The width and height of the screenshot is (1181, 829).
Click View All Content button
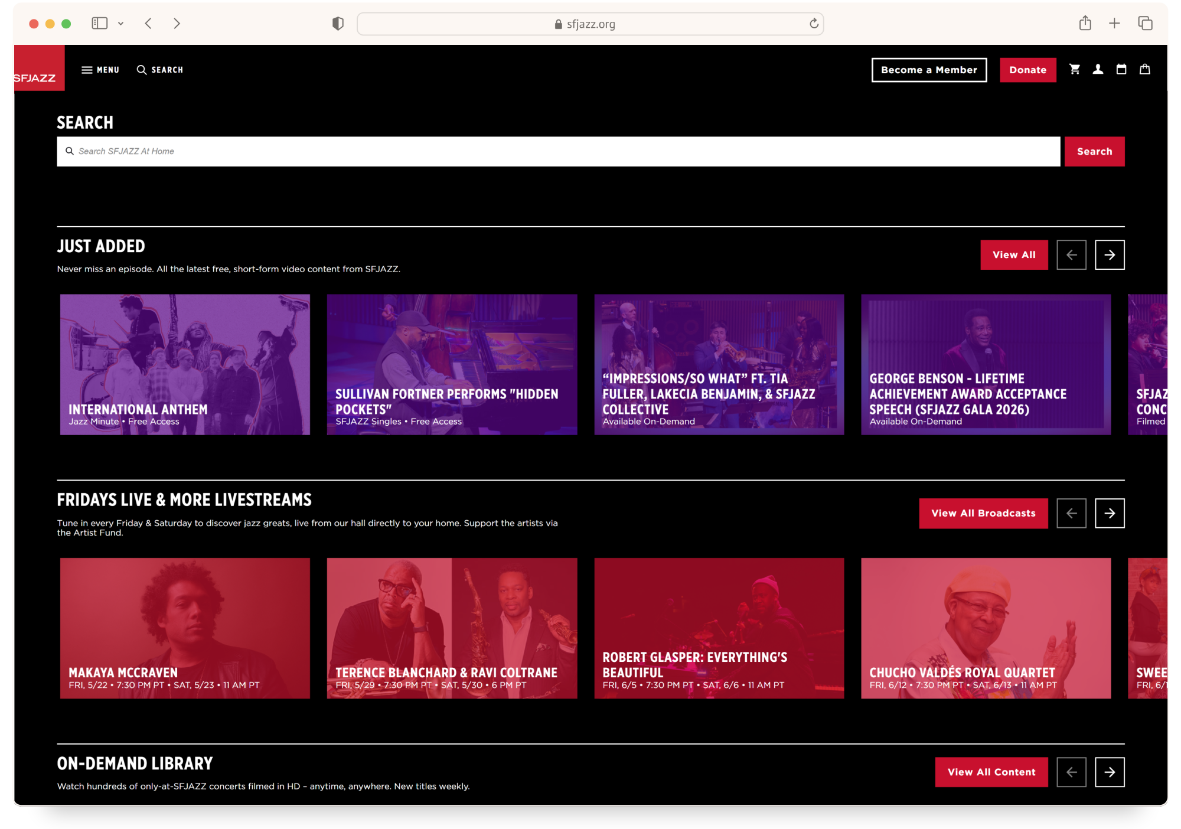coord(991,772)
